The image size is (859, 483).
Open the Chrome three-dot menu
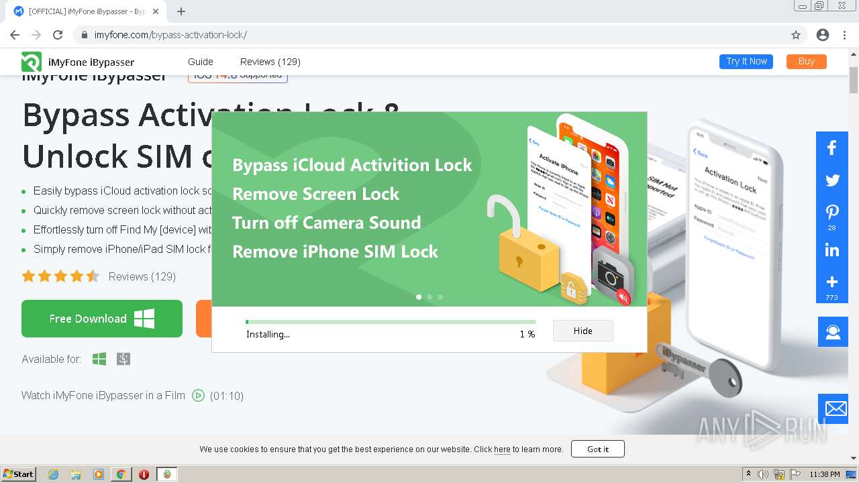[x=844, y=35]
